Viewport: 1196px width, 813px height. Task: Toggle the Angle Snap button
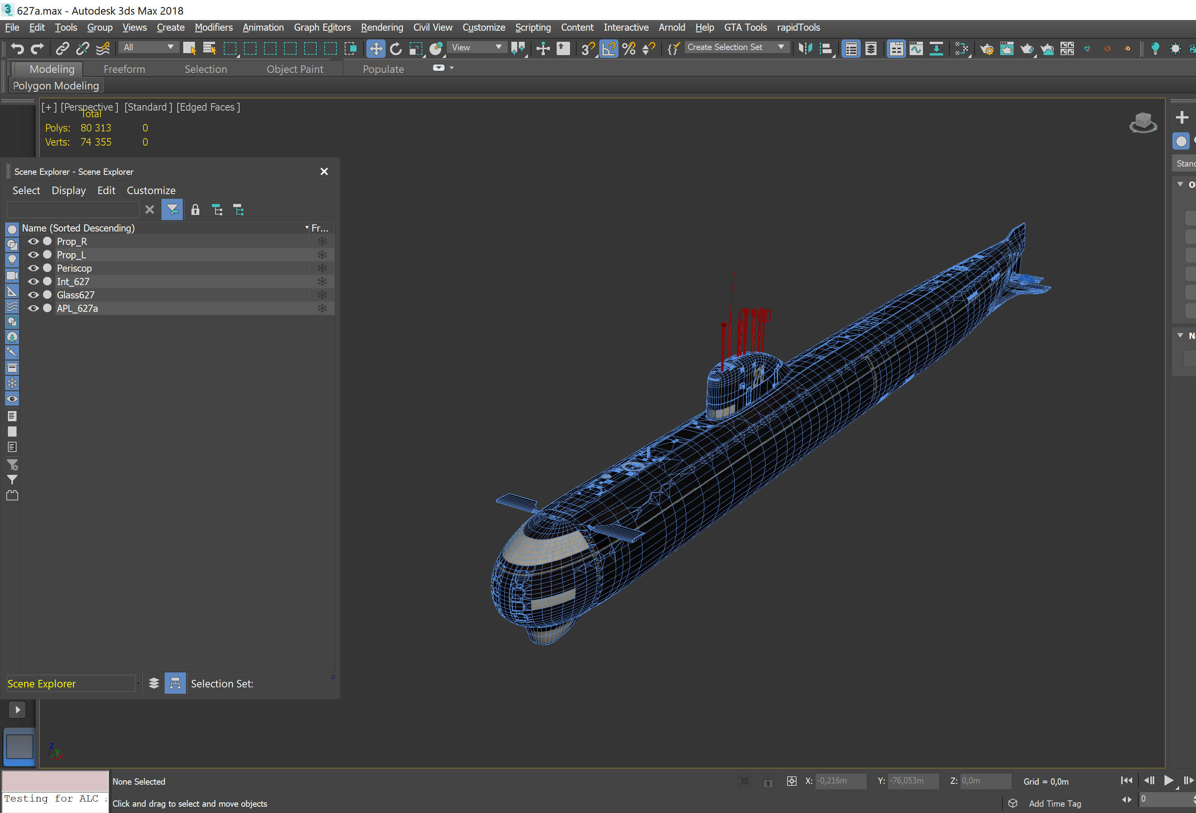[x=608, y=48]
